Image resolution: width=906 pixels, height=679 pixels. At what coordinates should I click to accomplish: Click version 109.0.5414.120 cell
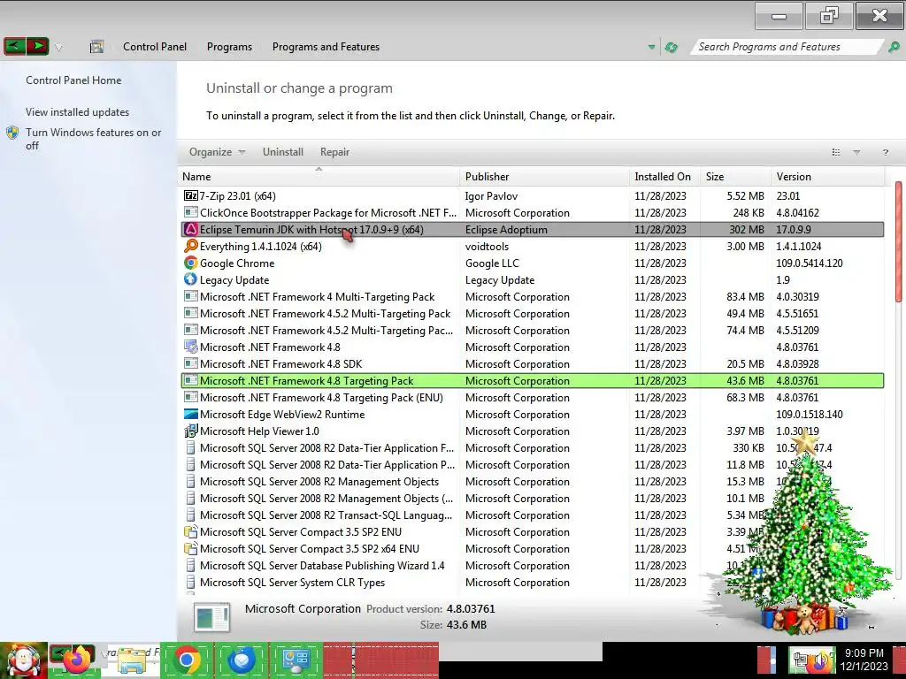(x=809, y=263)
